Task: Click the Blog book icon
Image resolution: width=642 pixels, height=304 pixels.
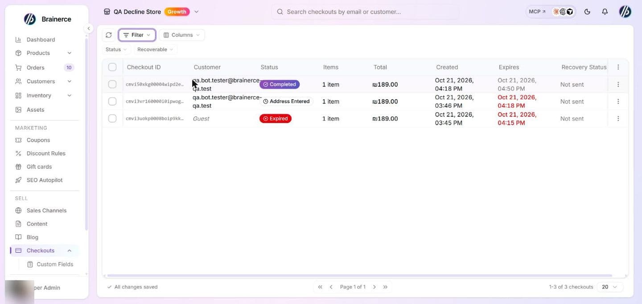Action: 18,237
